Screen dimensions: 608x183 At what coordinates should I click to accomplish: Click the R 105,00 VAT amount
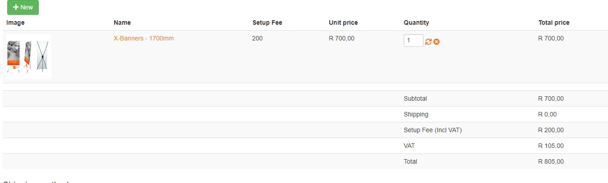551,146
